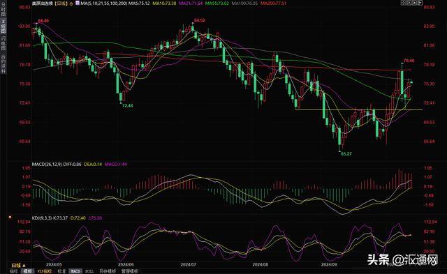447x274 pixels.
Task: Click the 65.27 low price marker on chart
Action: 346,153
